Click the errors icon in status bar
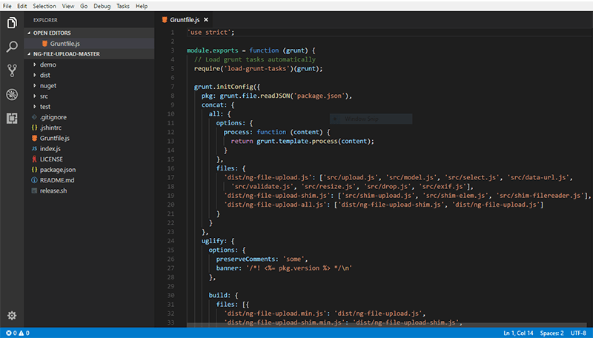This screenshot has width=593, height=338. tap(9, 333)
